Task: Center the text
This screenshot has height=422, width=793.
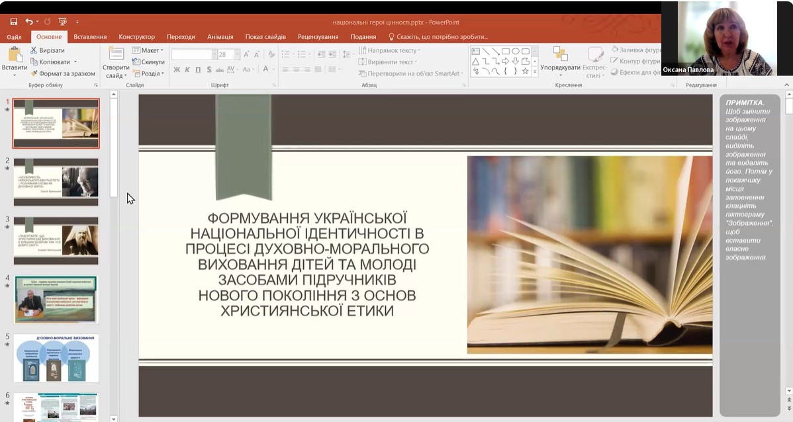Action: click(x=297, y=69)
